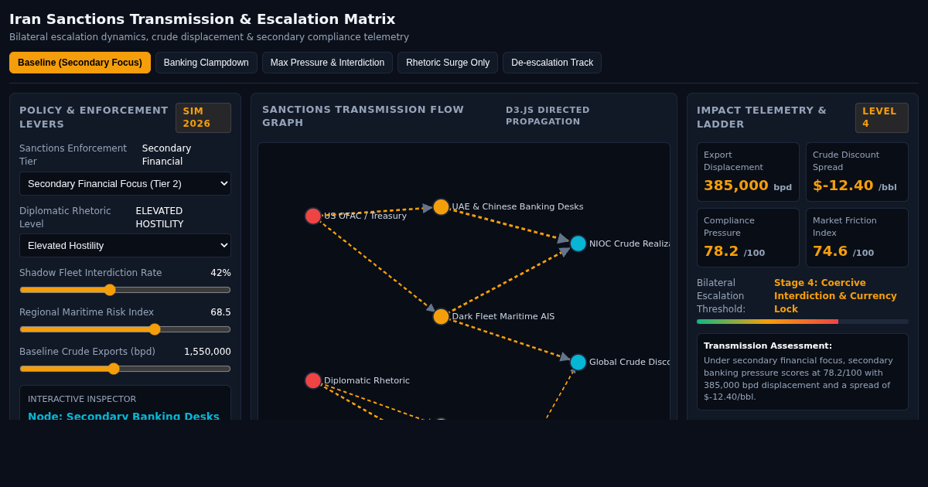Click the Diplomatic Rhetoric red node
Viewport: 928px width, 487px height.
[x=313, y=380]
